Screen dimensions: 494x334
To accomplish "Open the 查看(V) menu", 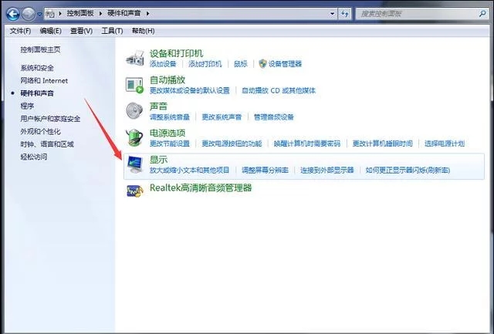I will click(x=81, y=31).
